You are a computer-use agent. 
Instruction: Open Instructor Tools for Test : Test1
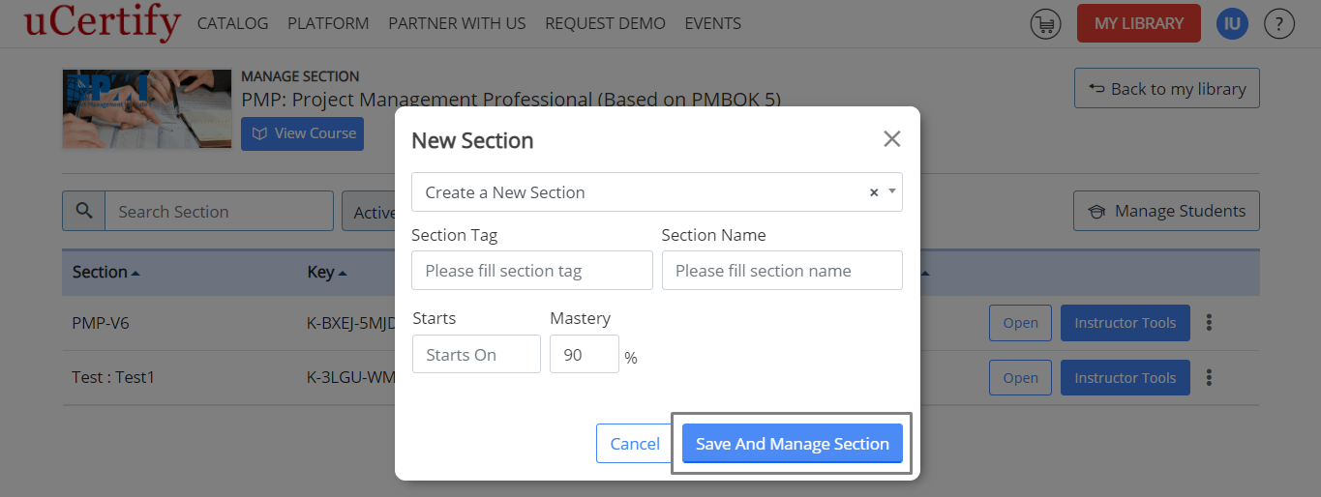click(1125, 378)
